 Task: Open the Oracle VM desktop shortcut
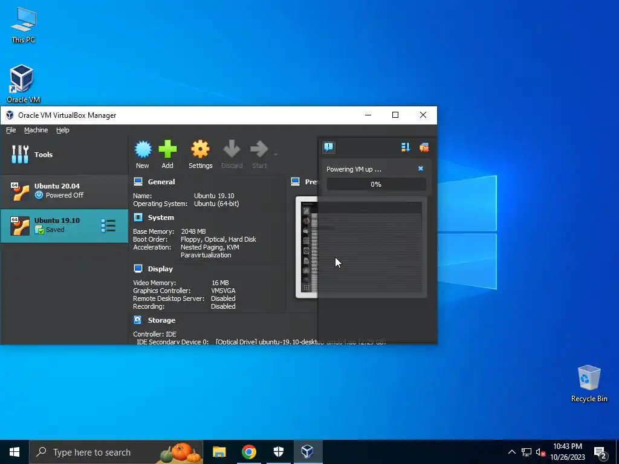click(x=24, y=83)
